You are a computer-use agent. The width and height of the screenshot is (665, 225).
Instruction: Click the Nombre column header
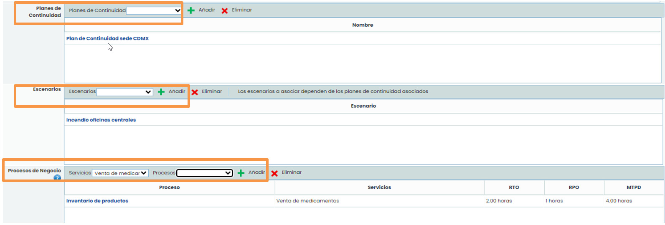pyautogui.click(x=363, y=25)
